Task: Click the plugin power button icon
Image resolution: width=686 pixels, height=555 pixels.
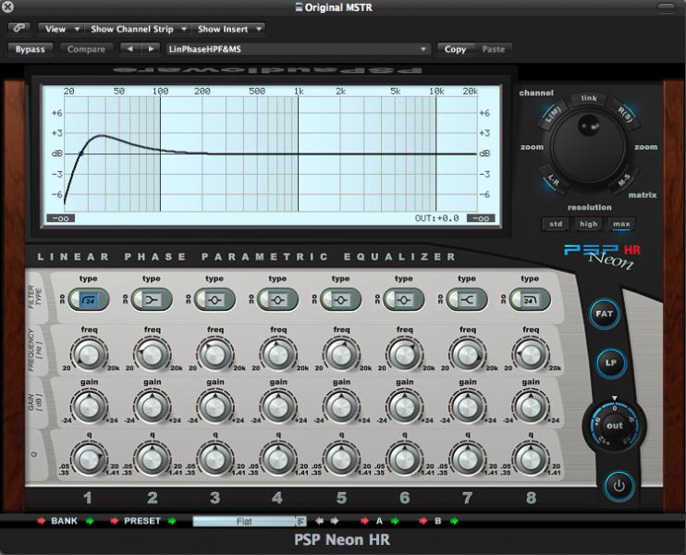Action: tap(619, 486)
